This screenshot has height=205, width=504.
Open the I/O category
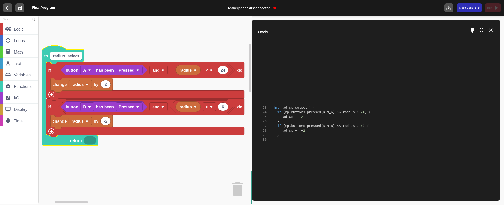tap(19, 98)
